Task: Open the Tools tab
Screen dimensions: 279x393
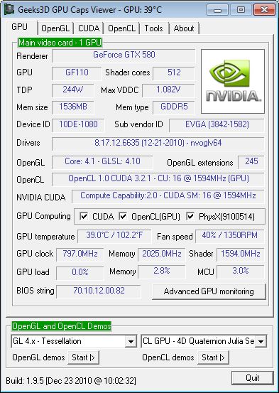Action: tap(153, 28)
